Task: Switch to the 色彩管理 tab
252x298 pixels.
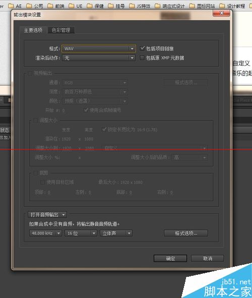Action: pyautogui.click(x=61, y=30)
